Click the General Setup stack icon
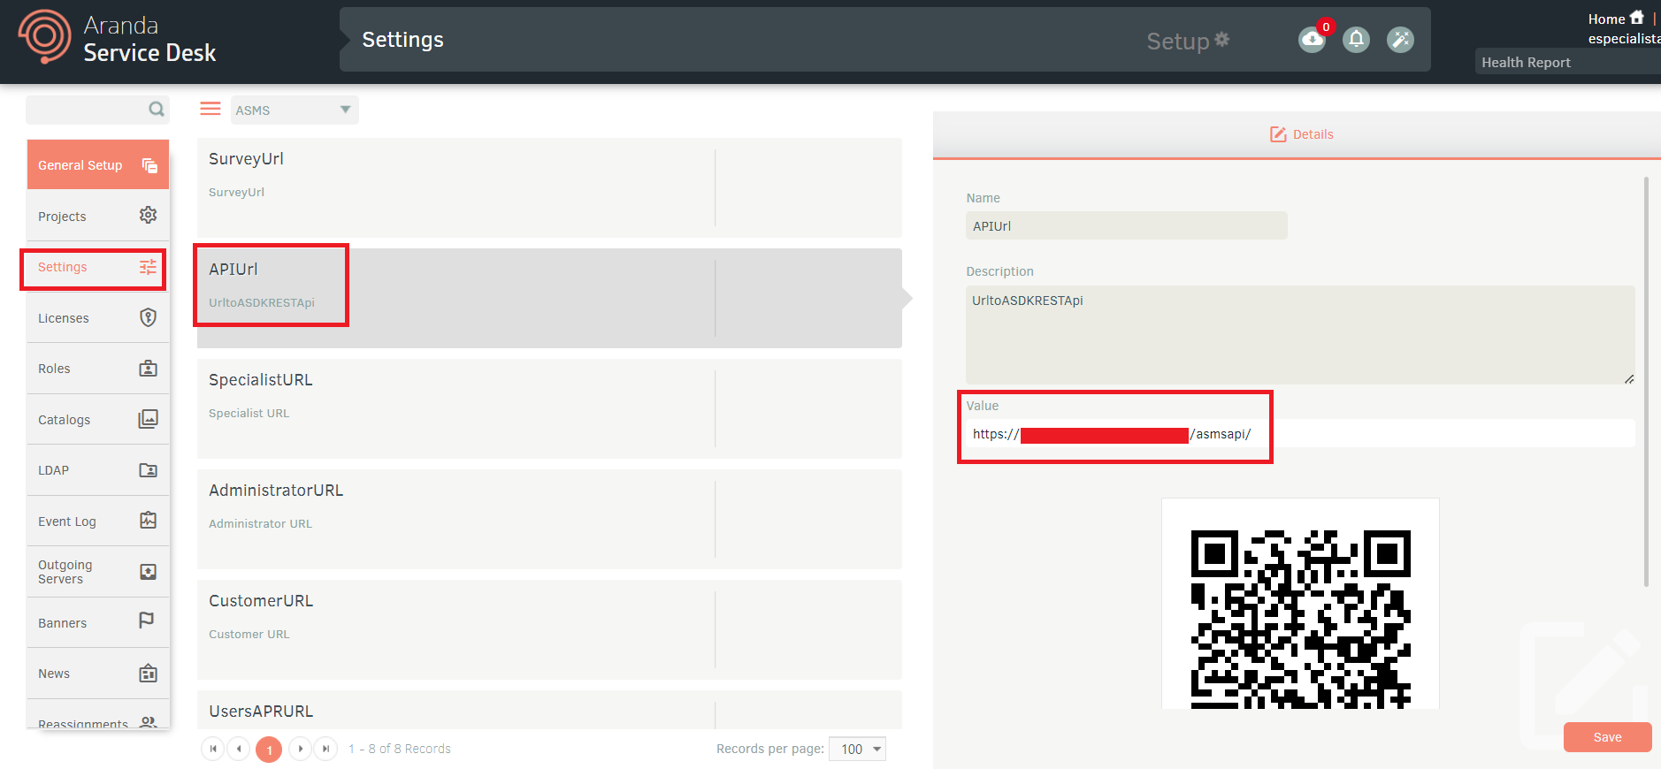 [x=149, y=165]
